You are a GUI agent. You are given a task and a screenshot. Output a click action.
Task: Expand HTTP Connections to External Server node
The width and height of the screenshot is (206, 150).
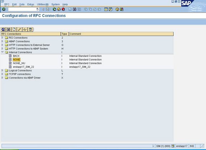[x=3, y=45]
